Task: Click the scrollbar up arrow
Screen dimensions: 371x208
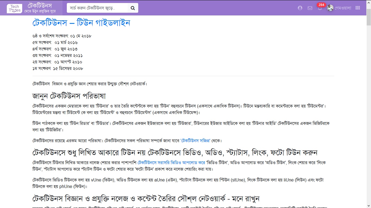Action: pyautogui.click(x=369, y=2)
